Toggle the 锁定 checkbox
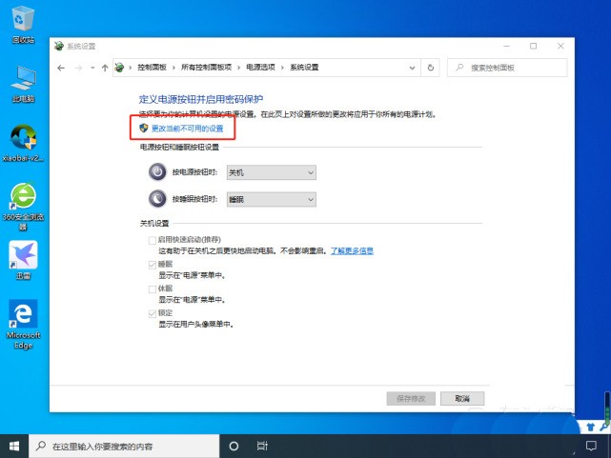The image size is (611, 458). pos(153,313)
